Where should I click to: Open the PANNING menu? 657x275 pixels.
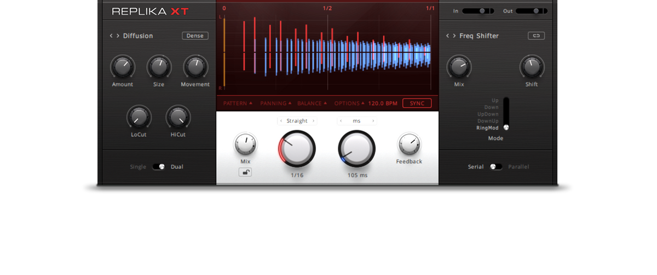(x=276, y=103)
